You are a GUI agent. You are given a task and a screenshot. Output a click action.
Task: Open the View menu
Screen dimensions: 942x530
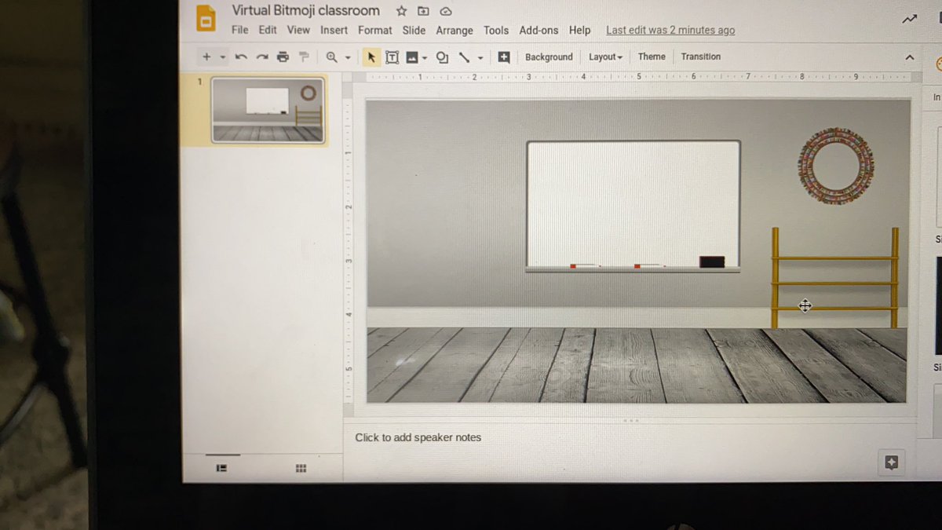coord(298,30)
